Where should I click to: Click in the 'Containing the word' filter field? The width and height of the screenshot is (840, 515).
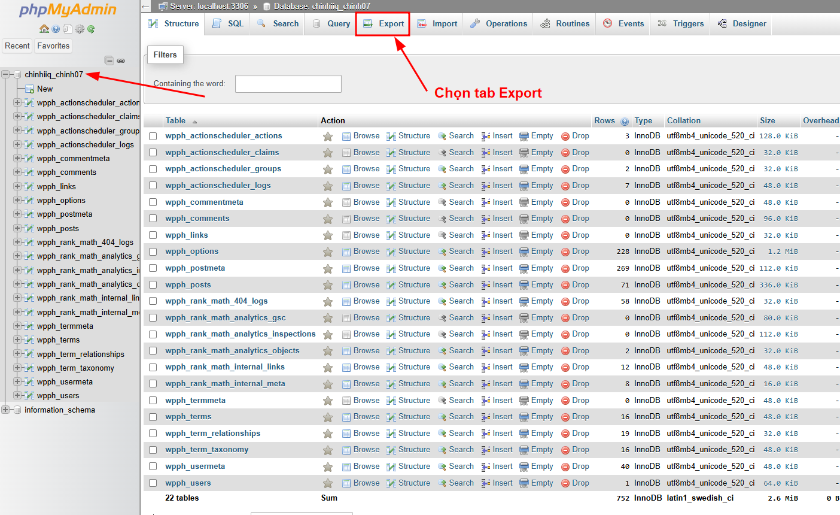pyautogui.click(x=288, y=84)
